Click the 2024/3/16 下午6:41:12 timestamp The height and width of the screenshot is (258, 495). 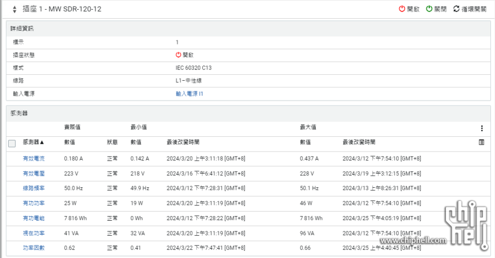(x=206, y=174)
